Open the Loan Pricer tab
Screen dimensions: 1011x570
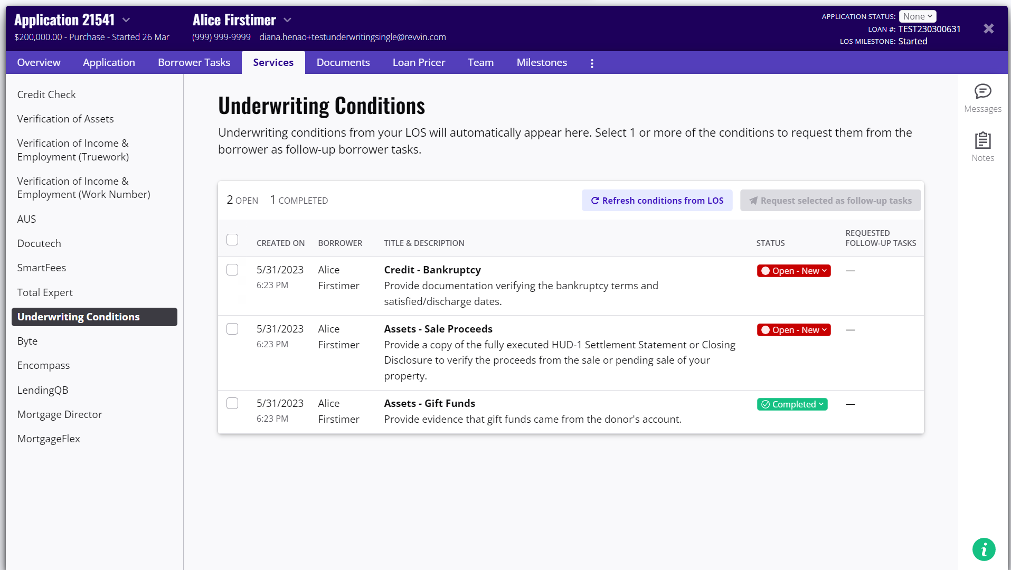(419, 63)
